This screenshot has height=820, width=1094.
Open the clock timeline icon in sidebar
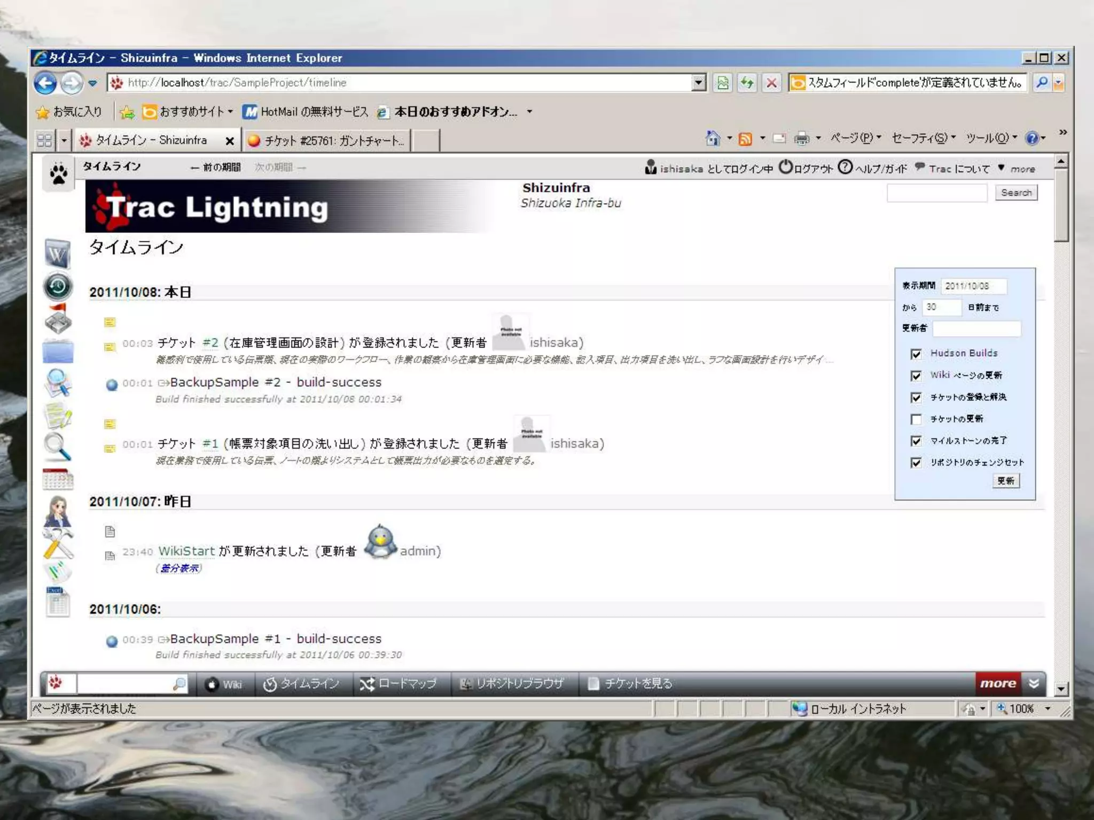(x=58, y=287)
